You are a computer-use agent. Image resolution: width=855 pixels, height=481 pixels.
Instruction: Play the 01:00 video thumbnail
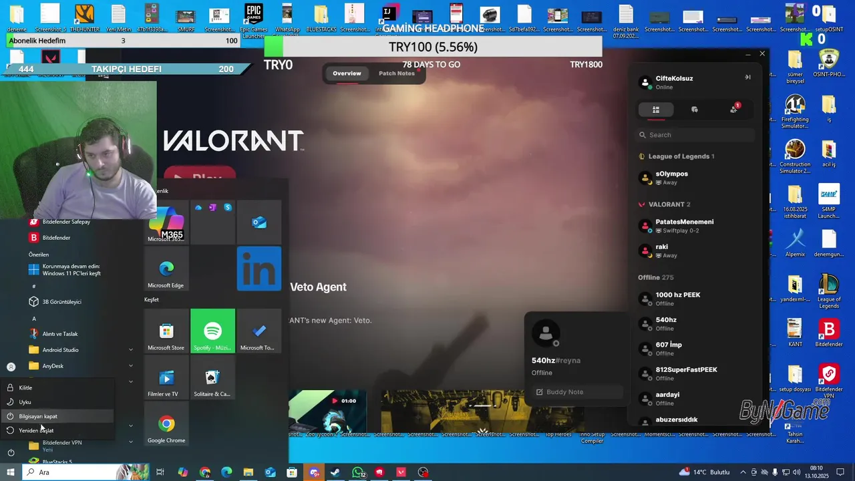[327, 412]
